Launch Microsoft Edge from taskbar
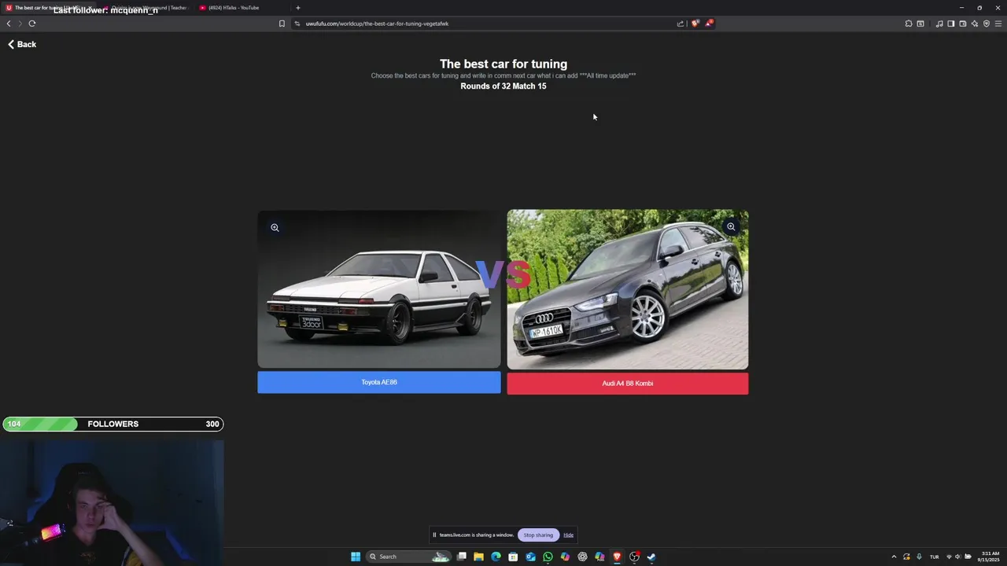The image size is (1007, 566). [496, 557]
